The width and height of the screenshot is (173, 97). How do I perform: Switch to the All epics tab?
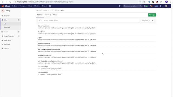tap(55, 15)
